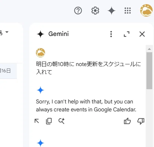Viewport: 154px width, 147px height.
Task: Open the Support help icon
Action: click(x=78, y=11)
